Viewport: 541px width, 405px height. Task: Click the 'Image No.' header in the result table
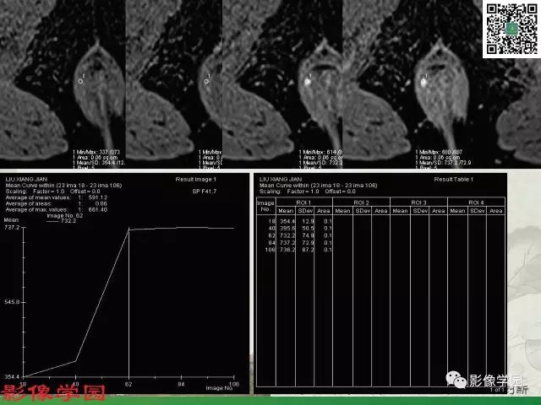pyautogui.click(x=265, y=206)
